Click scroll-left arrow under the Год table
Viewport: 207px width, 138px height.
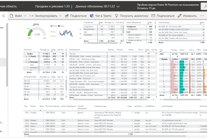pyautogui.click(x=161, y=99)
